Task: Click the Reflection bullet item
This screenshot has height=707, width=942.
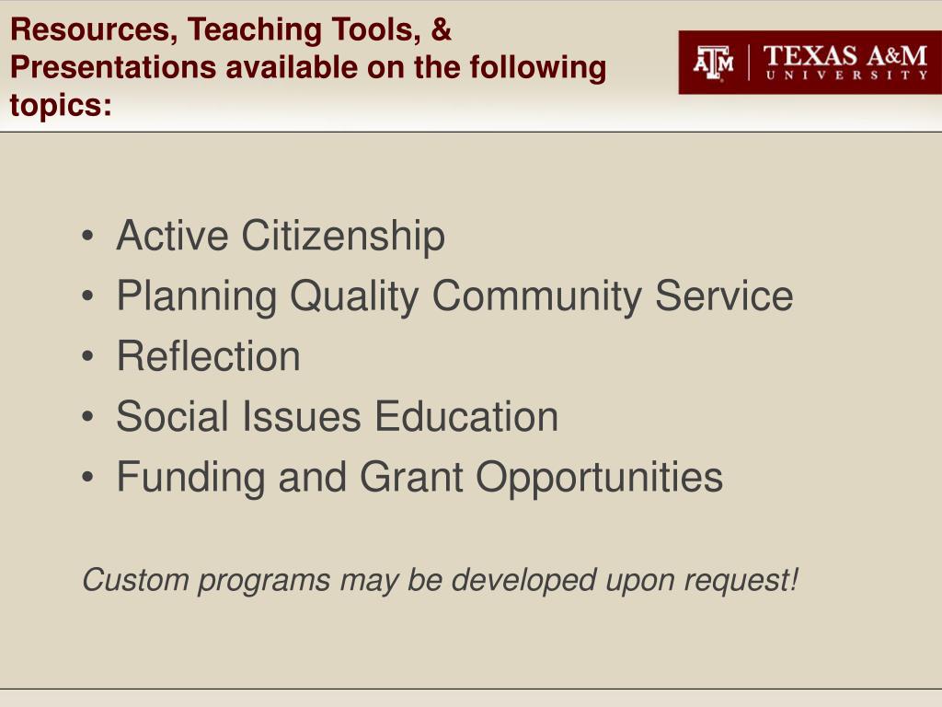Action: pos(209,356)
